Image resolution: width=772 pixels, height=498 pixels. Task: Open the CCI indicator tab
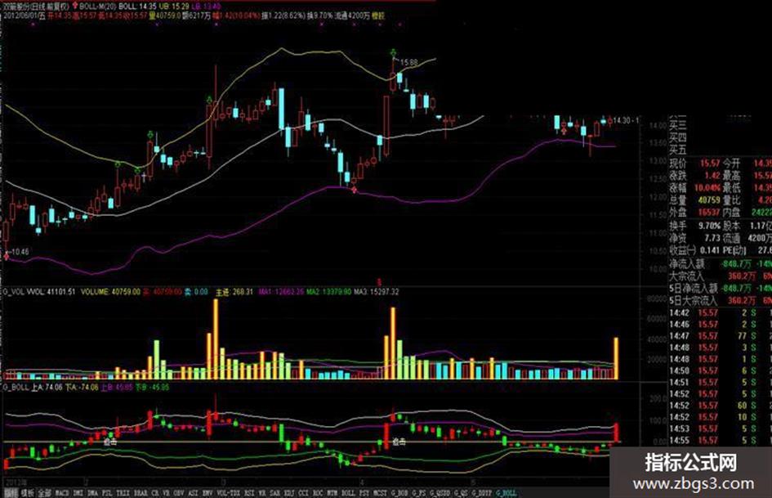point(303,492)
